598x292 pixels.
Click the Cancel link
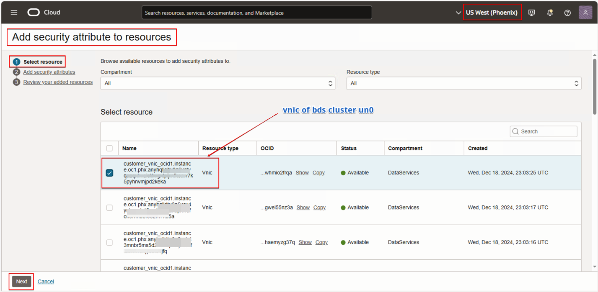click(x=46, y=282)
